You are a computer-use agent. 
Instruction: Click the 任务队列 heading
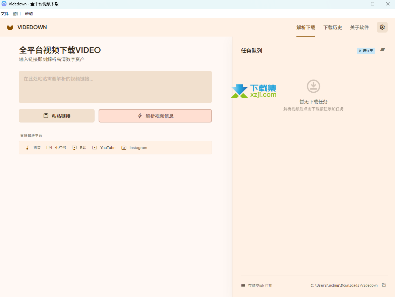click(251, 51)
